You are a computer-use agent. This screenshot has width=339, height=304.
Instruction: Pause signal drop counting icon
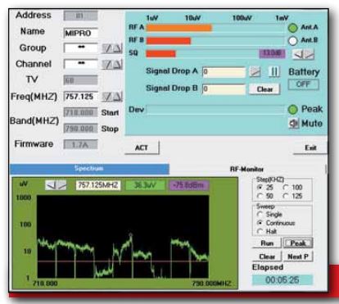274,72
